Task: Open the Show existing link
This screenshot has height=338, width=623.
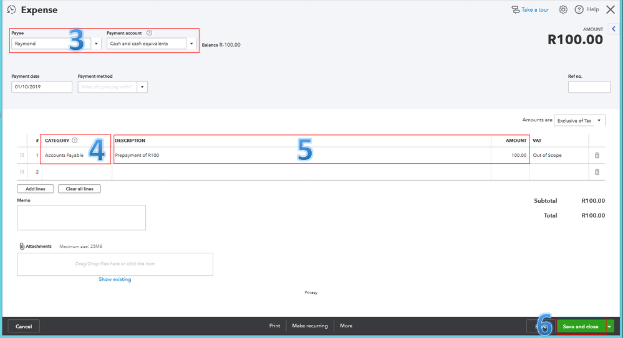Action: coord(115,279)
